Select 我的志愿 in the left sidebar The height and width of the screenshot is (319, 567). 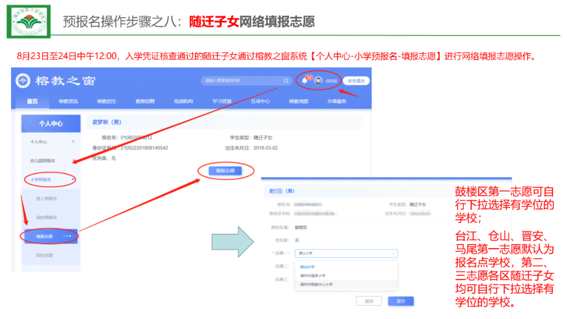coord(45,256)
